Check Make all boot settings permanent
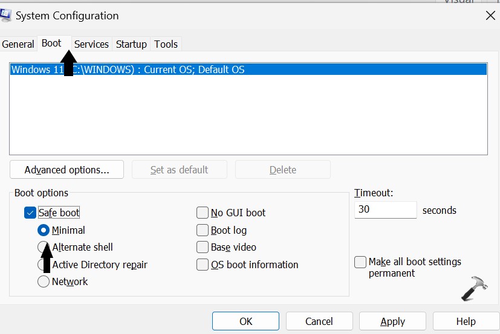500x334 pixels. (x=360, y=262)
